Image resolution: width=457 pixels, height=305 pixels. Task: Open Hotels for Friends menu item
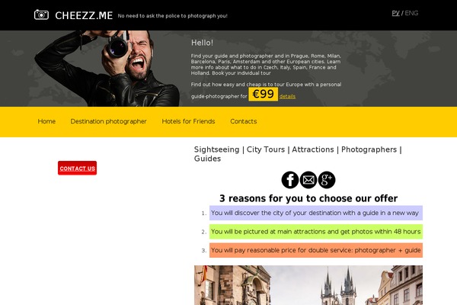coord(188,121)
